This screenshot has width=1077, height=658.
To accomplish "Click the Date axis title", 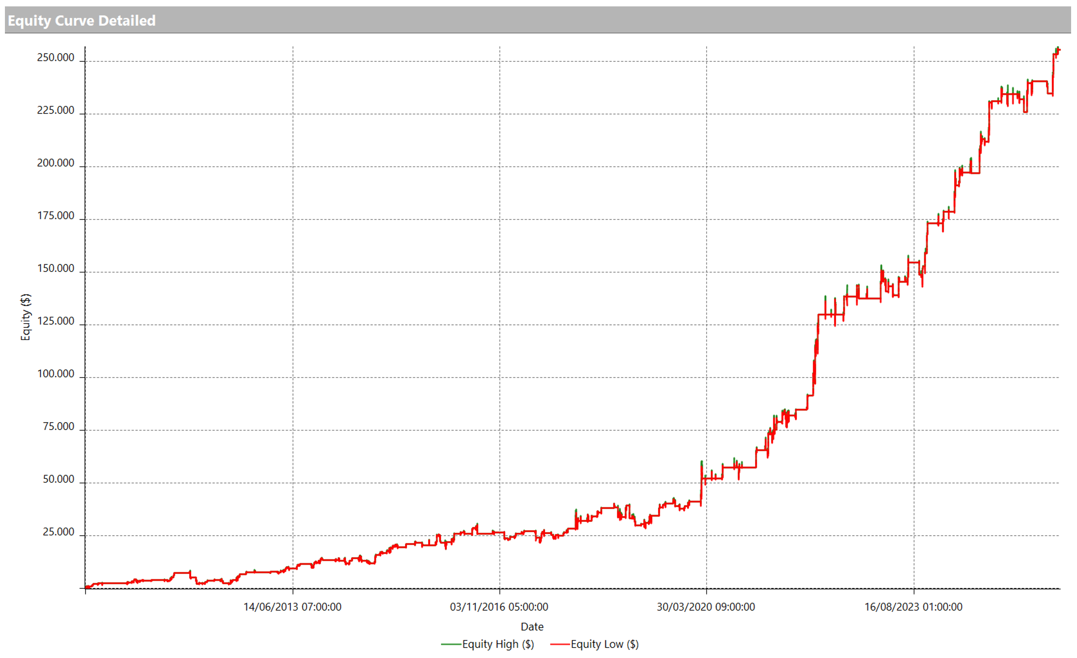I will click(x=532, y=626).
